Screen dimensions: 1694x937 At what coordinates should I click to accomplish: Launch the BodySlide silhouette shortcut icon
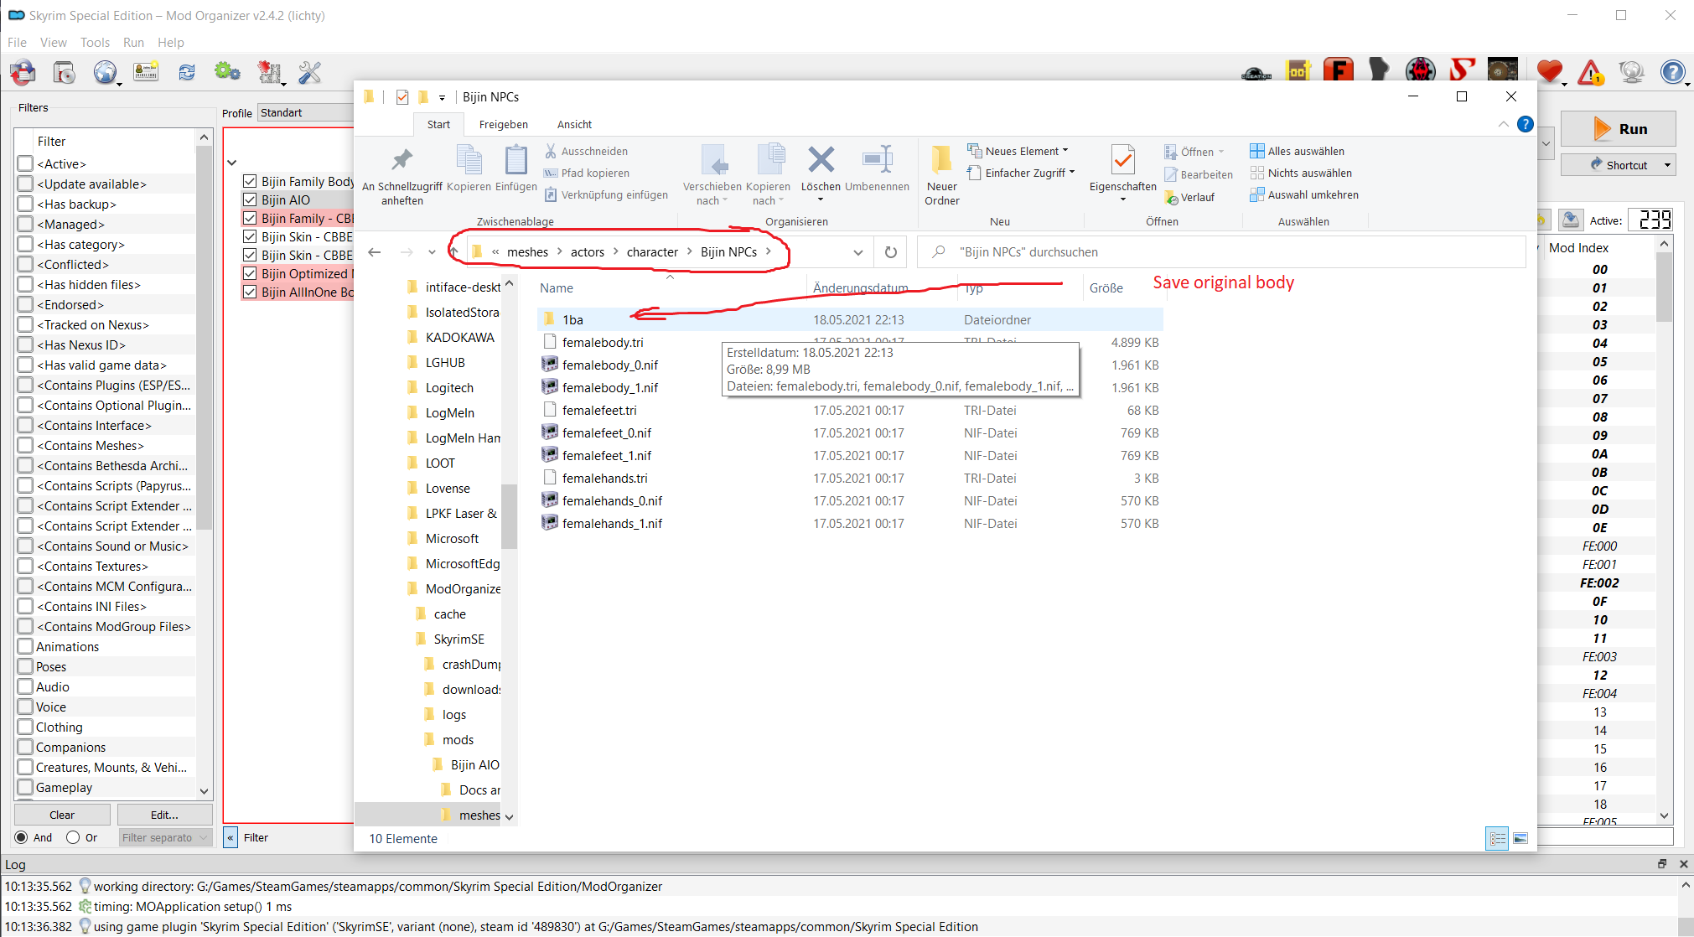click(1379, 70)
